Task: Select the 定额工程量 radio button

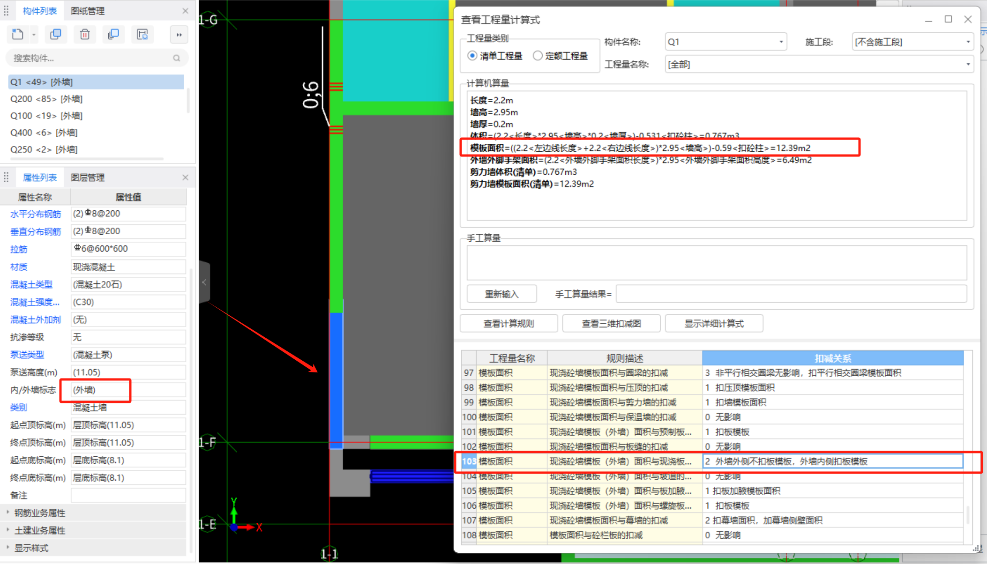Action: [538, 56]
